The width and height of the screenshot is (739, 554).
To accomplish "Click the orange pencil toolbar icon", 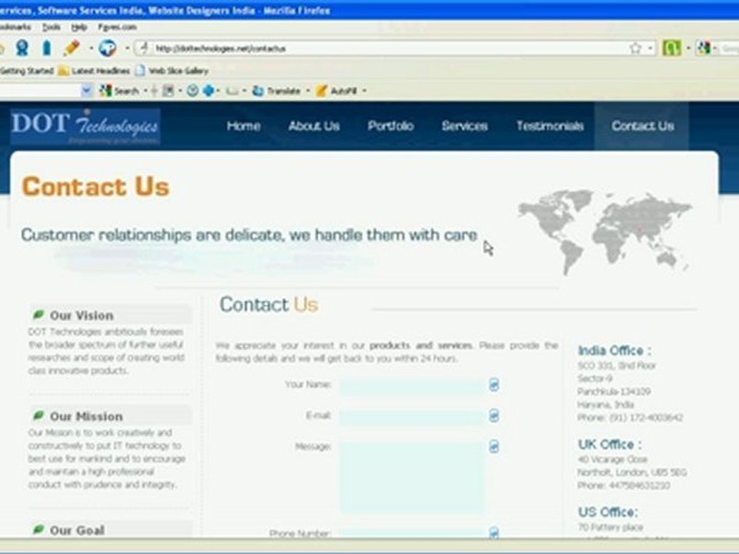I will [71, 48].
